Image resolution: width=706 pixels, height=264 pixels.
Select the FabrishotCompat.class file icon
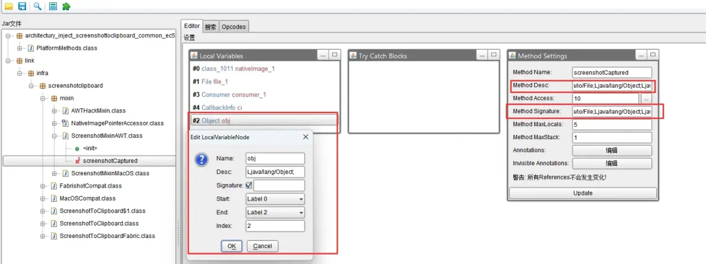tap(54, 186)
